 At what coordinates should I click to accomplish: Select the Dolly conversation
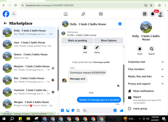[x=29, y=32]
